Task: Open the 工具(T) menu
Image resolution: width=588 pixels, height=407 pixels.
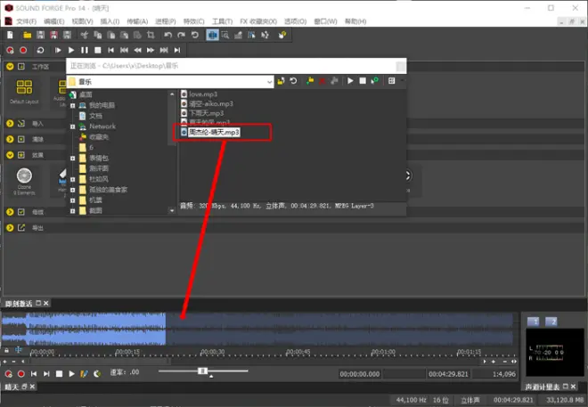Action: click(x=223, y=21)
